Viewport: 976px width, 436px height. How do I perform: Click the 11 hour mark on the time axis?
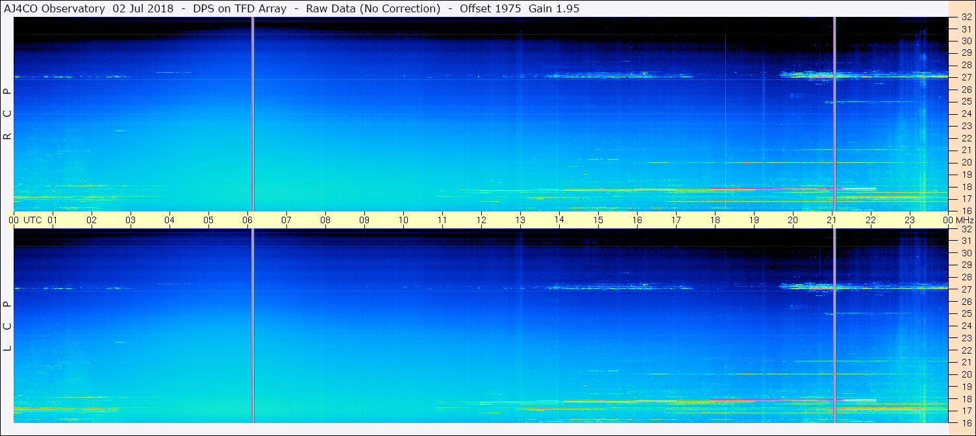[x=442, y=220]
